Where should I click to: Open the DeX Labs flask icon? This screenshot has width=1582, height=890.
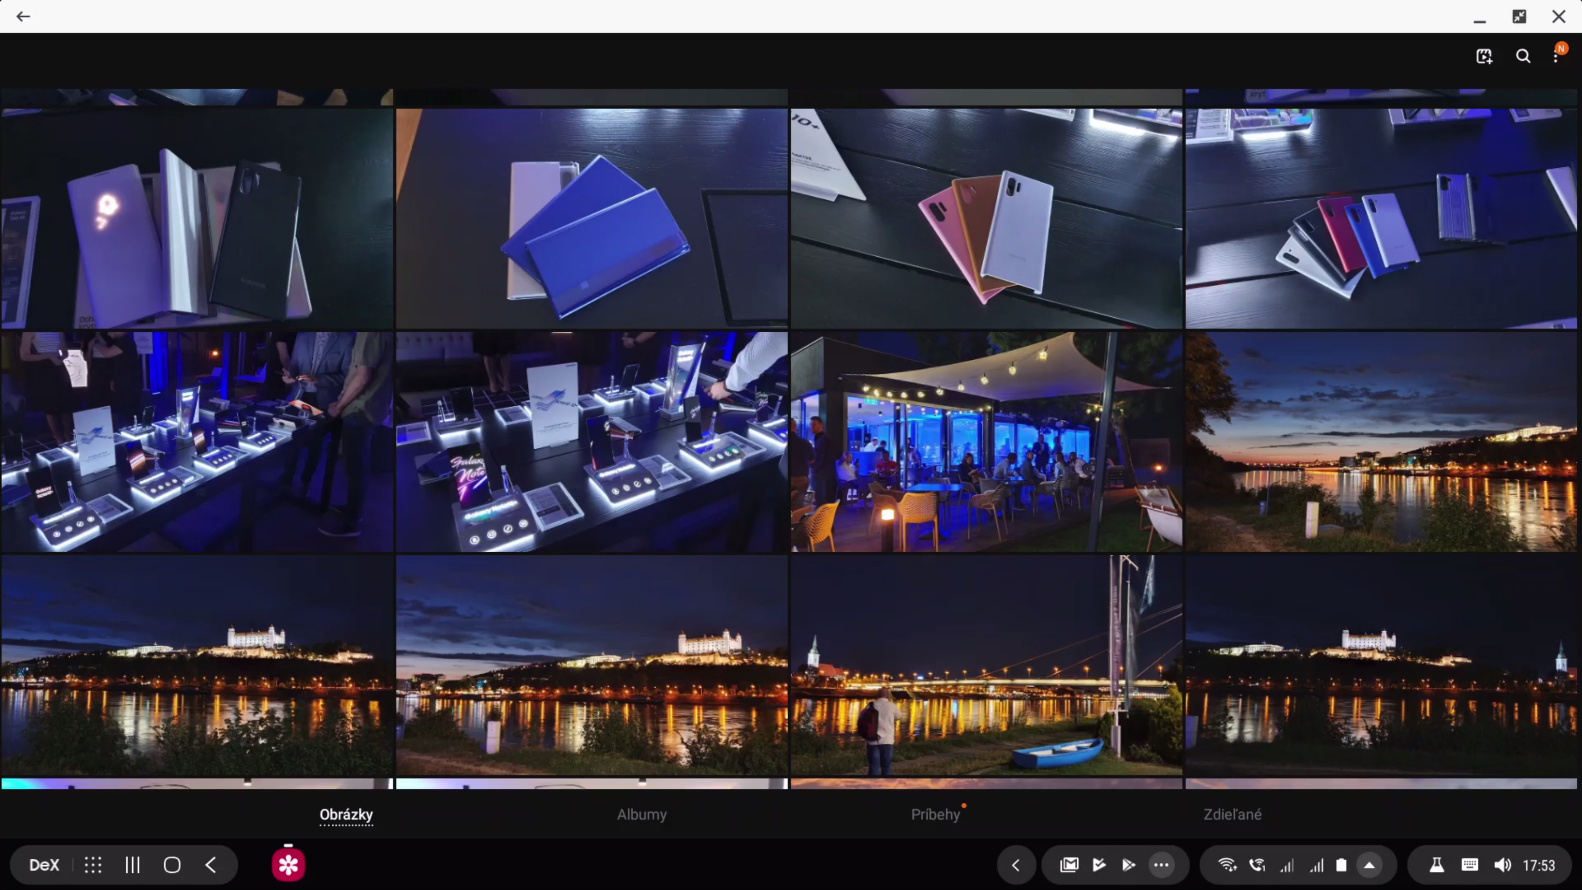1437,865
